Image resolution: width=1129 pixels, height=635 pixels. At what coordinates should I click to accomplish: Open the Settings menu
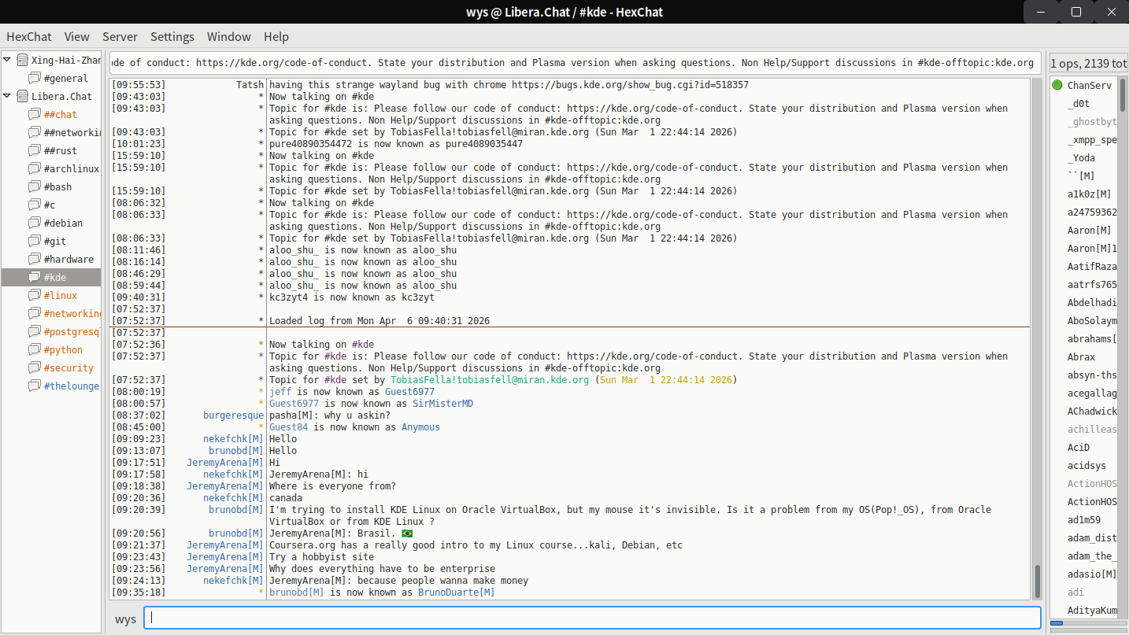[172, 36]
